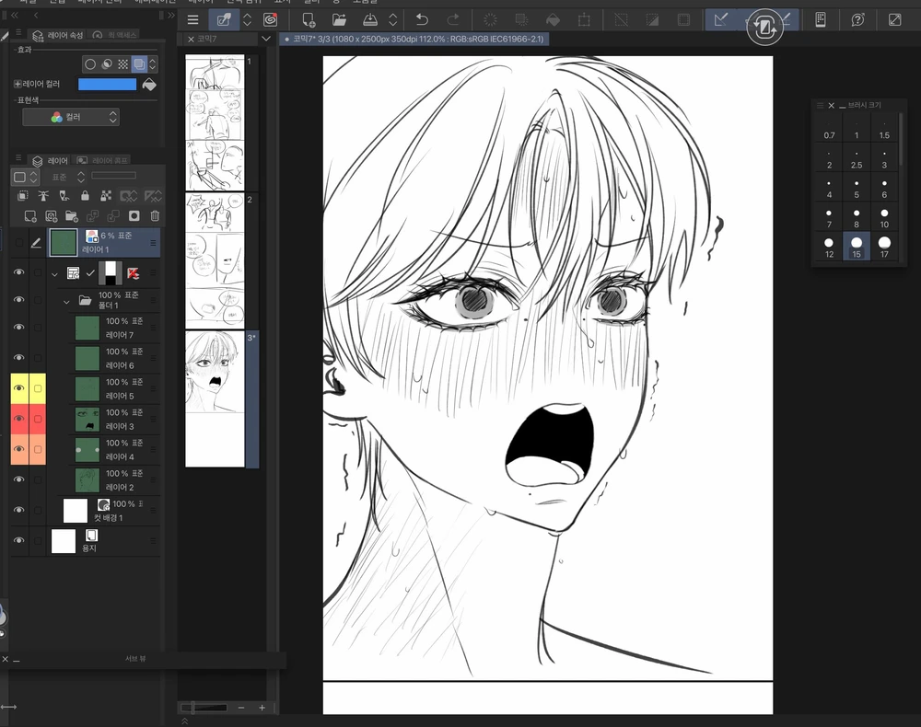921x727 pixels.
Task: Open page 1 thumbnail in page manager
Action: (215, 122)
